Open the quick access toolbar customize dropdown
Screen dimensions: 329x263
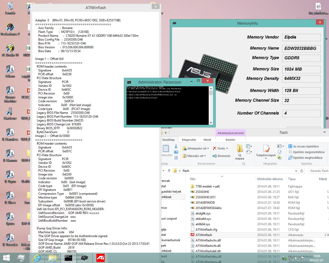(166, 133)
